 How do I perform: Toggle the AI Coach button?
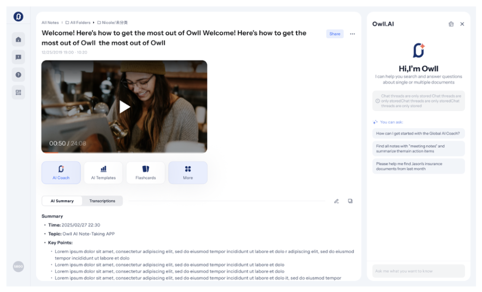(x=61, y=173)
